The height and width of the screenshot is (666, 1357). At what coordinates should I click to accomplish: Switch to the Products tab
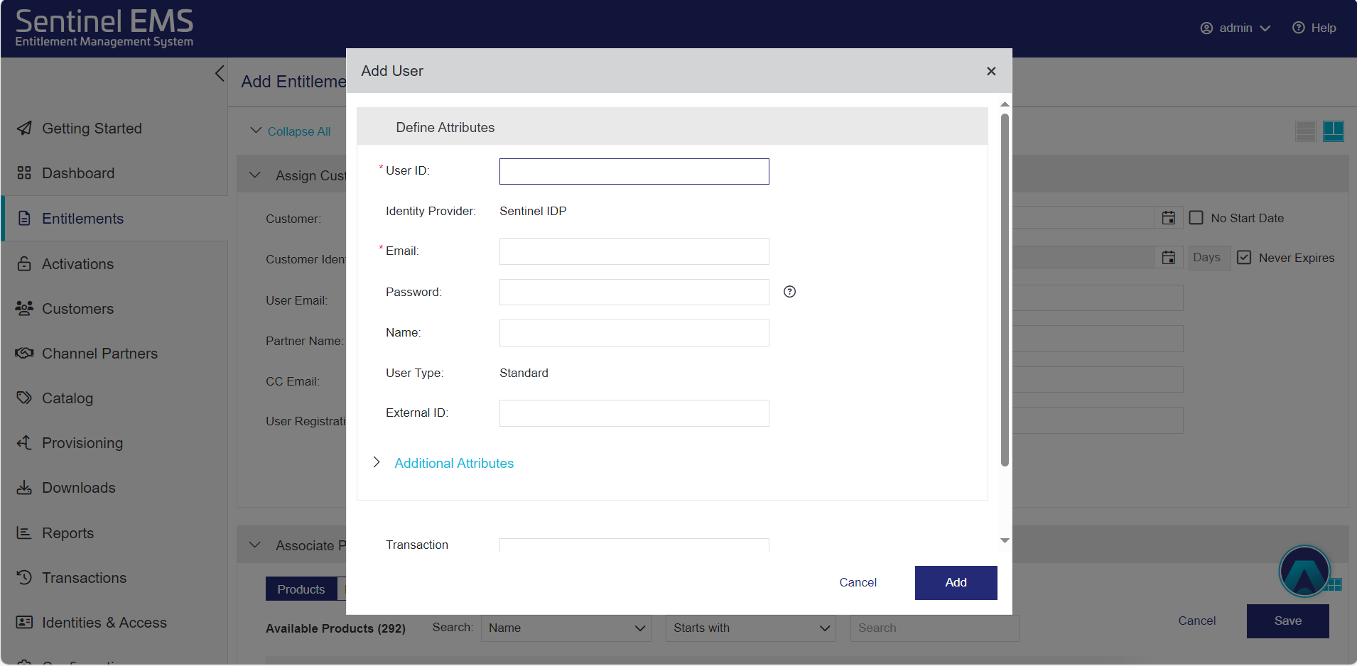[x=301, y=589]
